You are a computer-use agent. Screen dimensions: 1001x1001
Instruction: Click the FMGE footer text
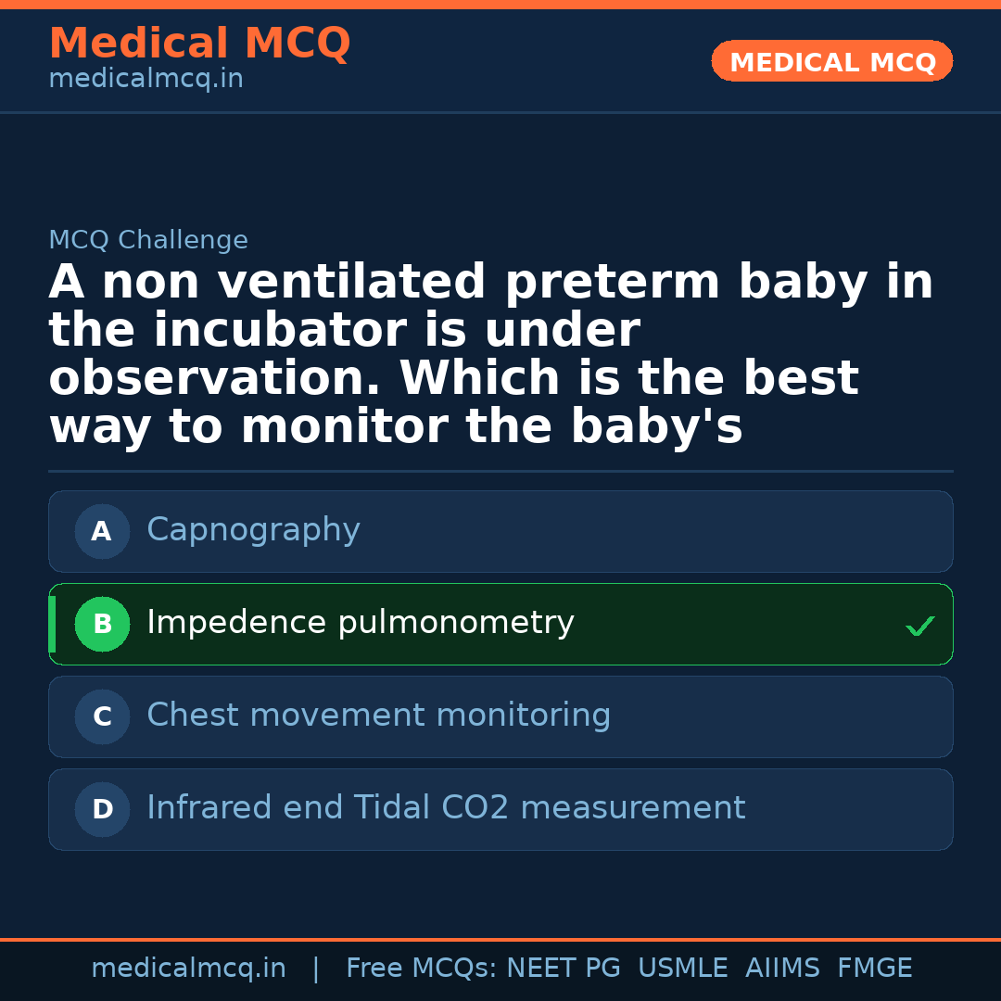click(x=875, y=969)
